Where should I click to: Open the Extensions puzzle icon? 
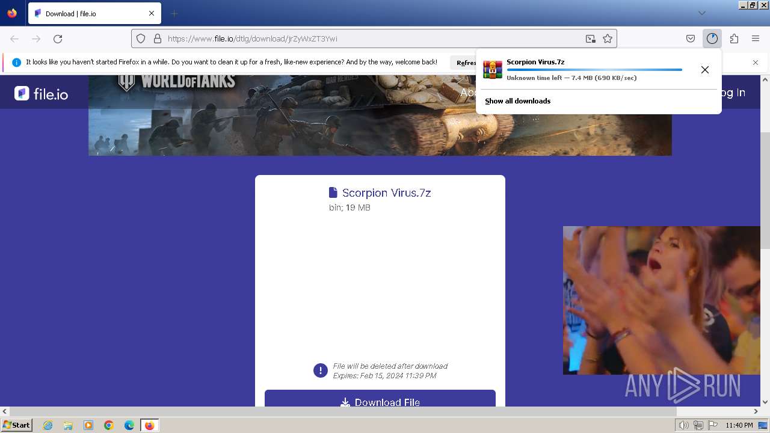point(734,38)
